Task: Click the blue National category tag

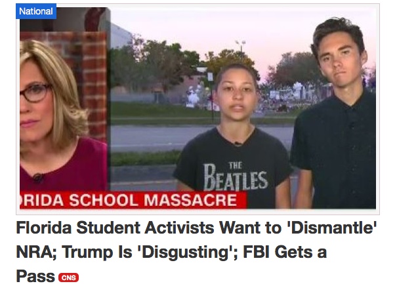Action: point(36,11)
